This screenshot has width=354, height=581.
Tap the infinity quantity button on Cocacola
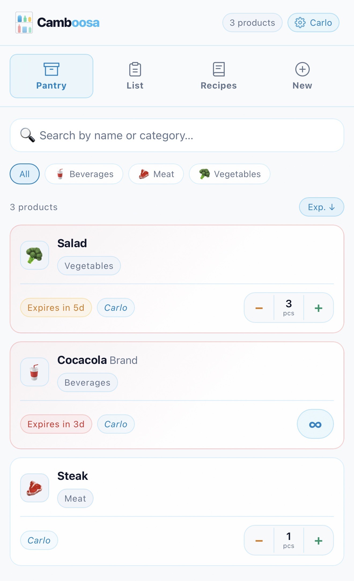coord(315,424)
